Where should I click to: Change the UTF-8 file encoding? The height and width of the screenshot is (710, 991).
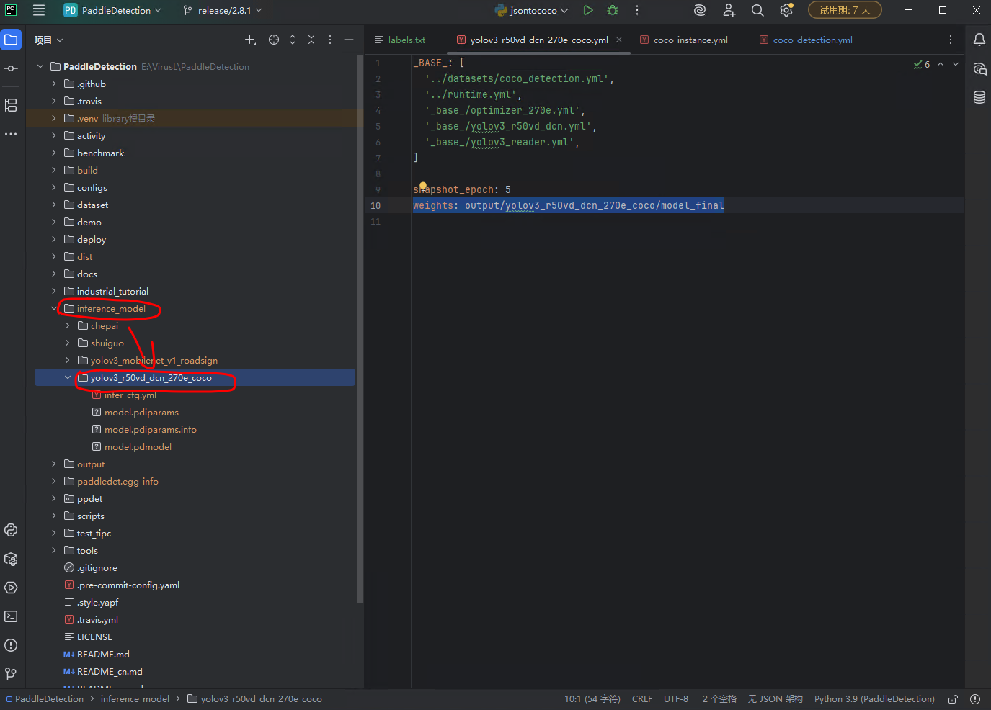676,699
